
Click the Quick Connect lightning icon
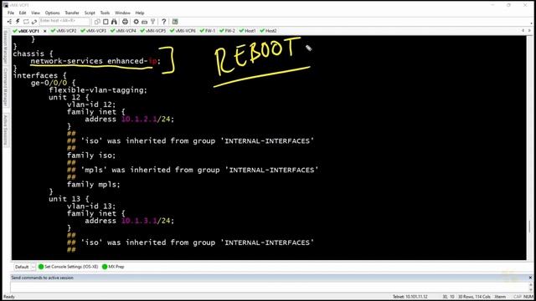point(18,22)
